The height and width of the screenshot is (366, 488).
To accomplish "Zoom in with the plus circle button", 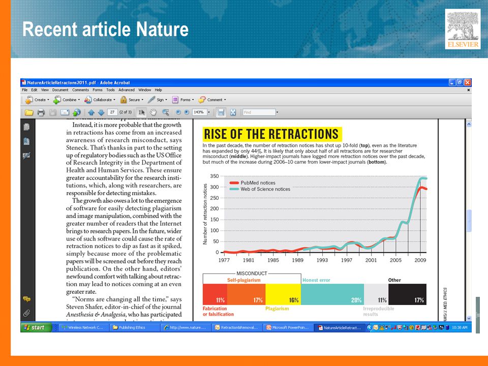I will click(187, 112).
